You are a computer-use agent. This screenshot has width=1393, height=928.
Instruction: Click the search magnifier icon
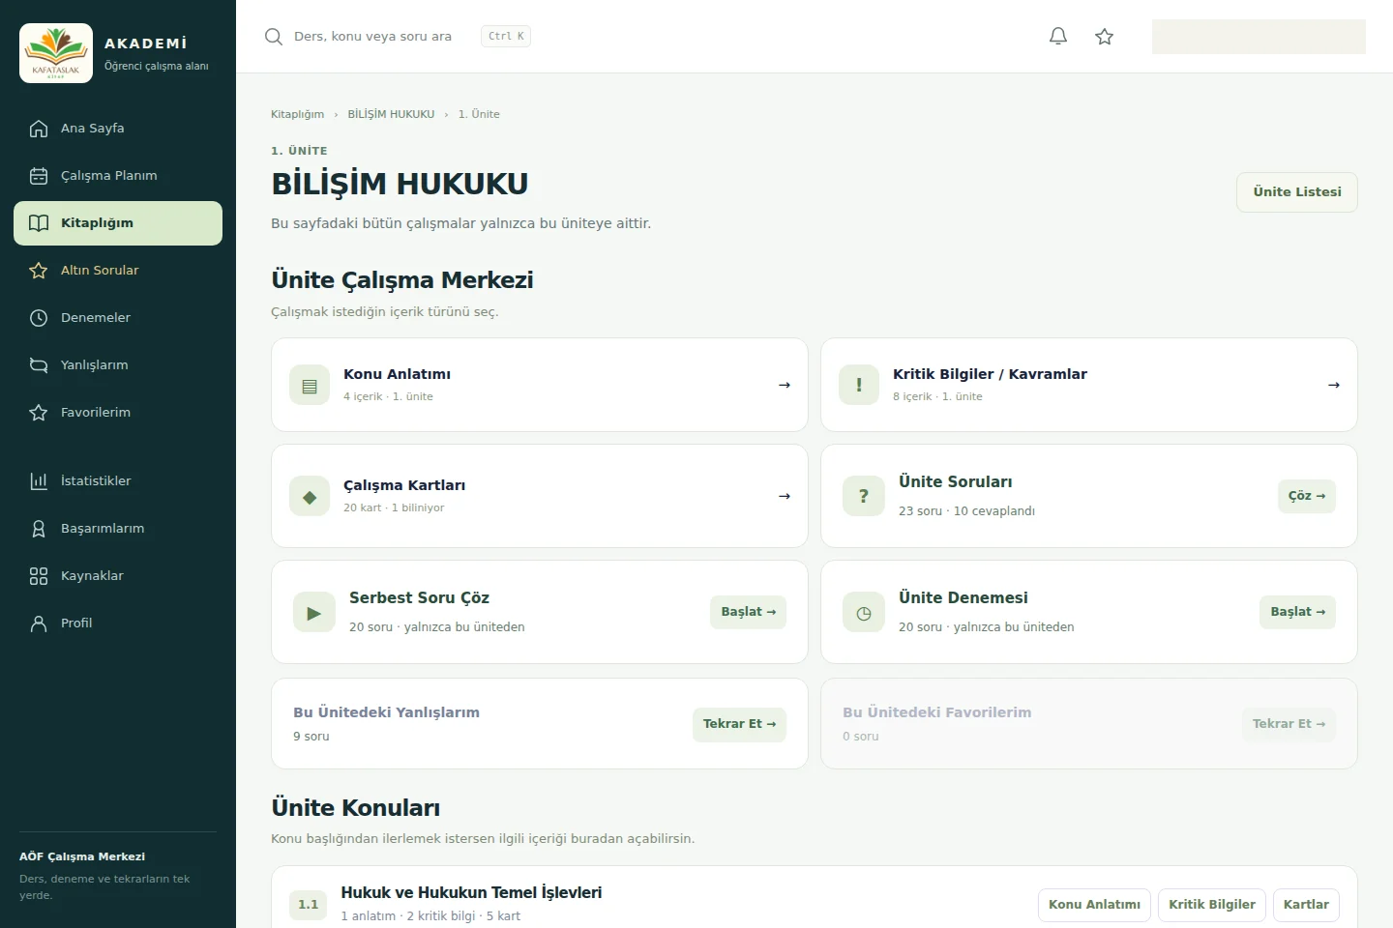point(274,37)
